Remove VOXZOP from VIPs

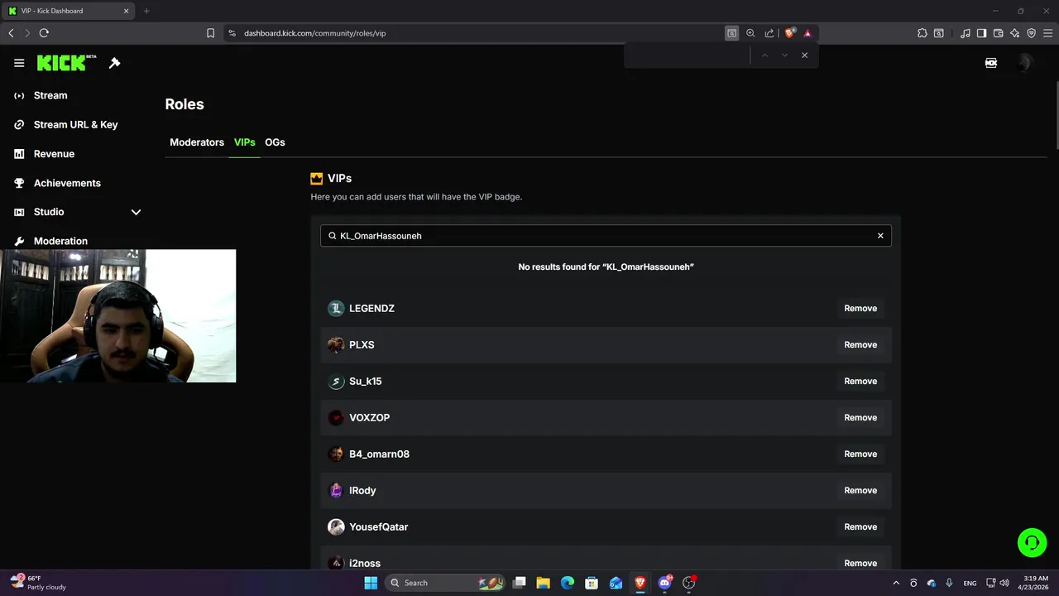click(x=860, y=417)
